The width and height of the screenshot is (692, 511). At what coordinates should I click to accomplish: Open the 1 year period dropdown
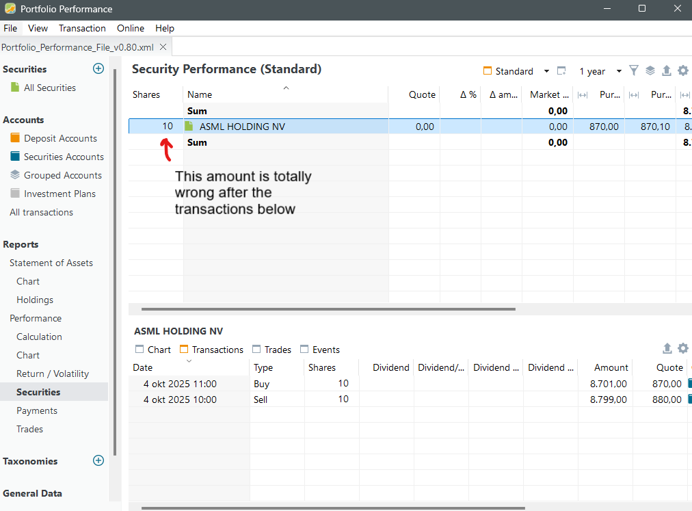tap(600, 71)
